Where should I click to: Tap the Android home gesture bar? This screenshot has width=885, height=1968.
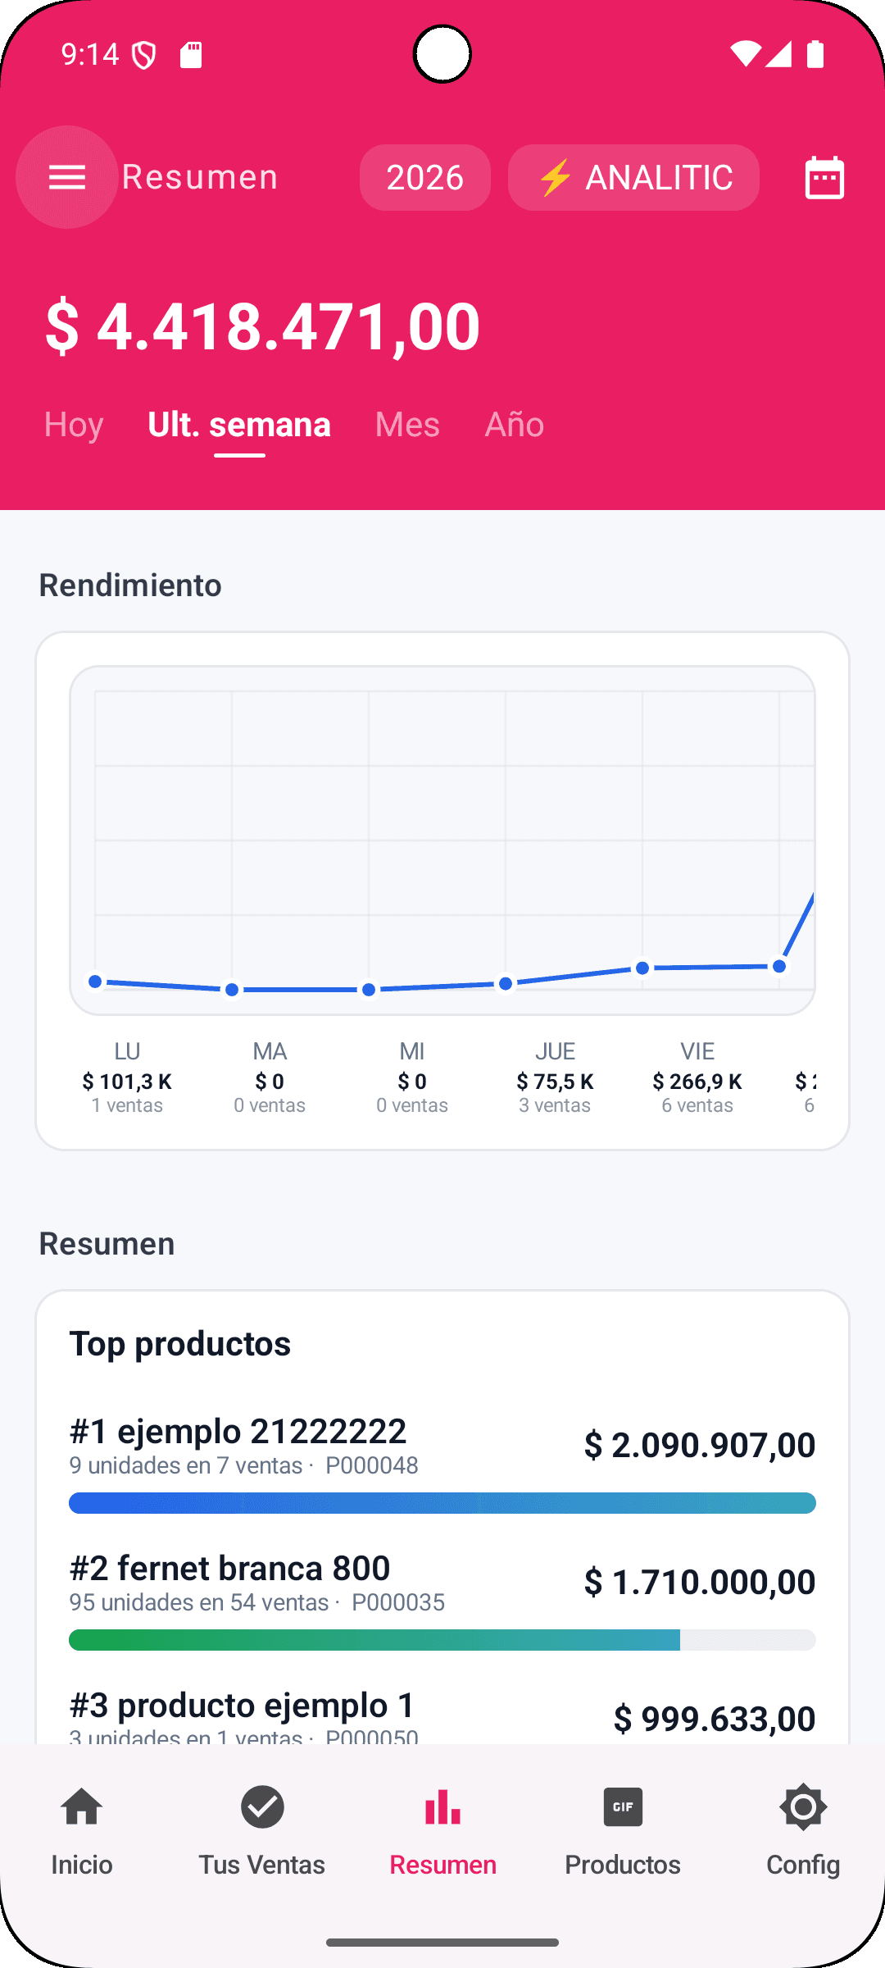(442, 1943)
